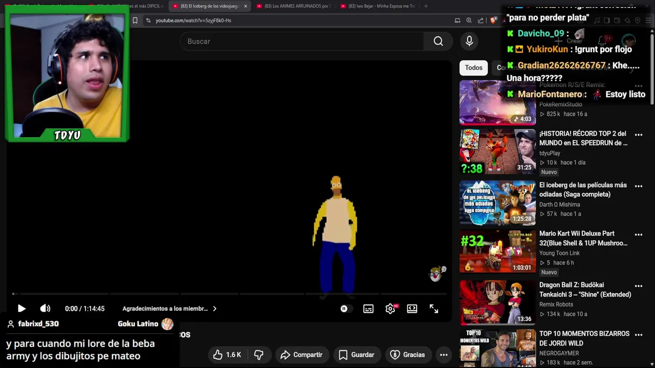Play the video with the play button
Viewport: 655px width, 368px height.
click(x=21, y=309)
